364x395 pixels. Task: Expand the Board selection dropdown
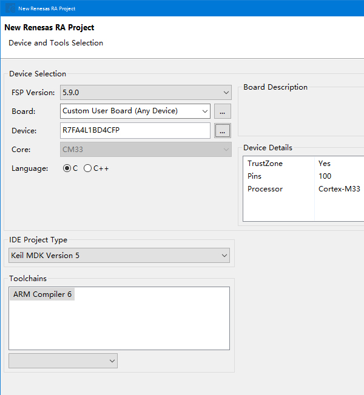[x=203, y=111]
